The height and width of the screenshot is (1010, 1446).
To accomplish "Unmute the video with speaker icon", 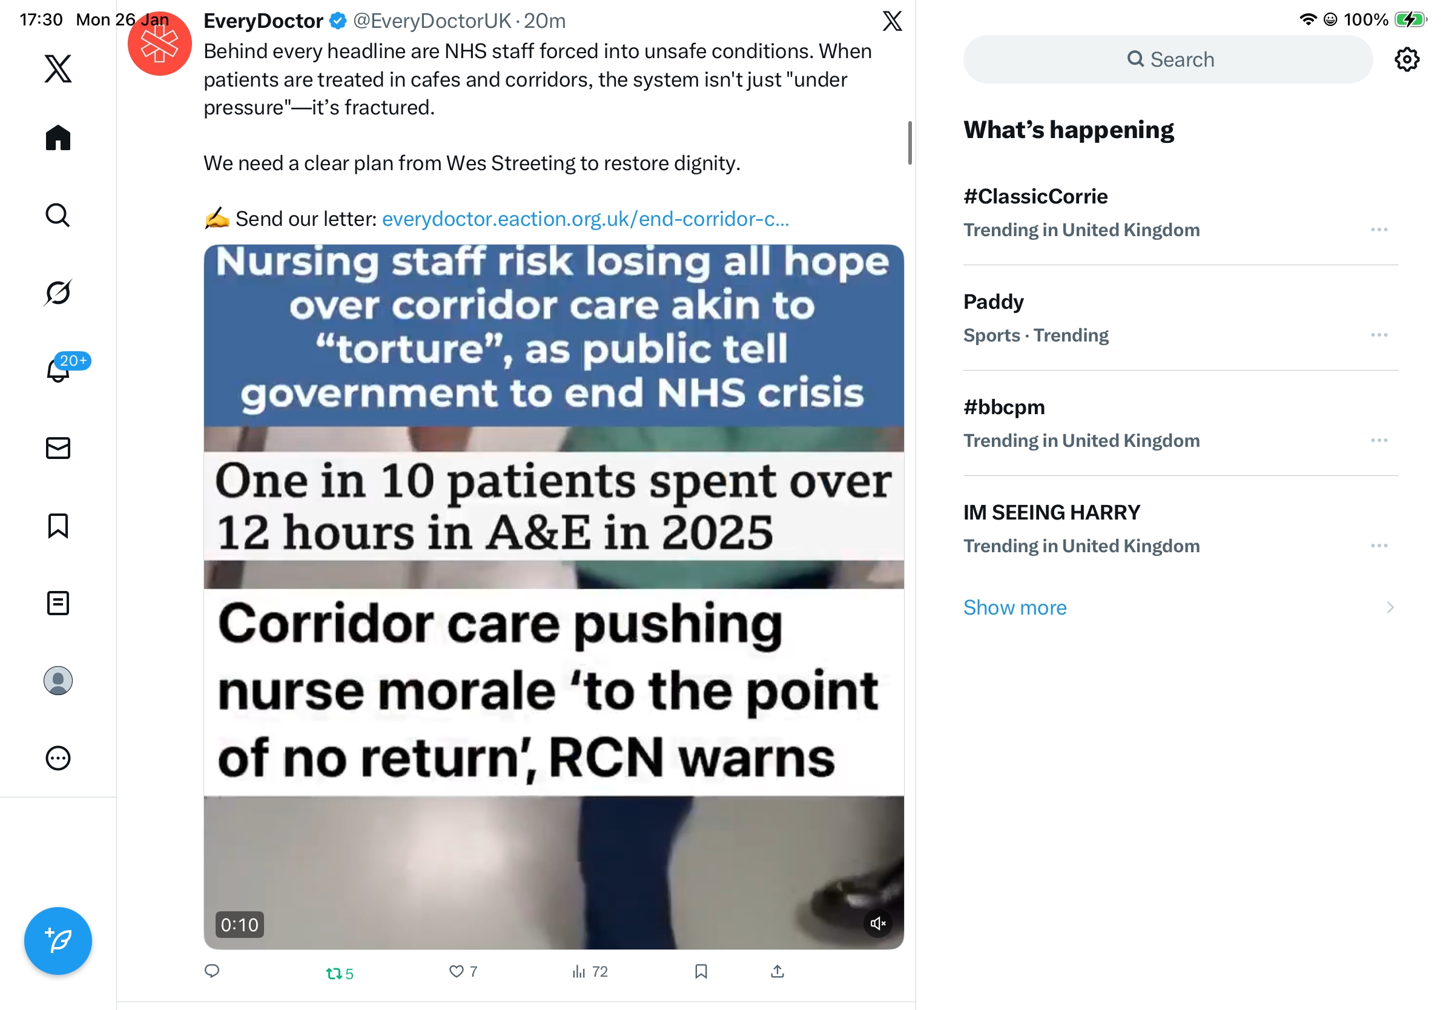I will pyautogui.click(x=877, y=923).
